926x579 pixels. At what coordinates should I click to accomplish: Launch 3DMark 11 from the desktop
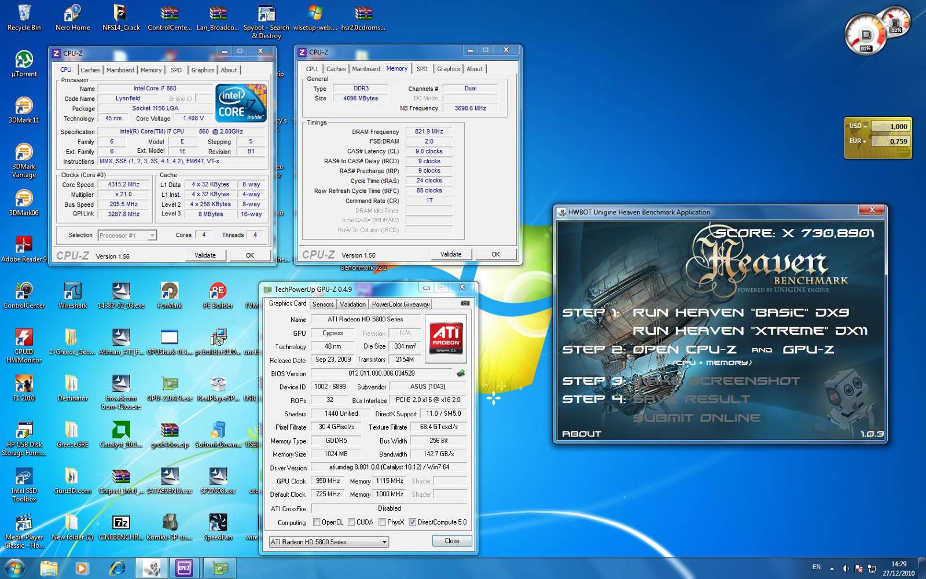(x=24, y=110)
